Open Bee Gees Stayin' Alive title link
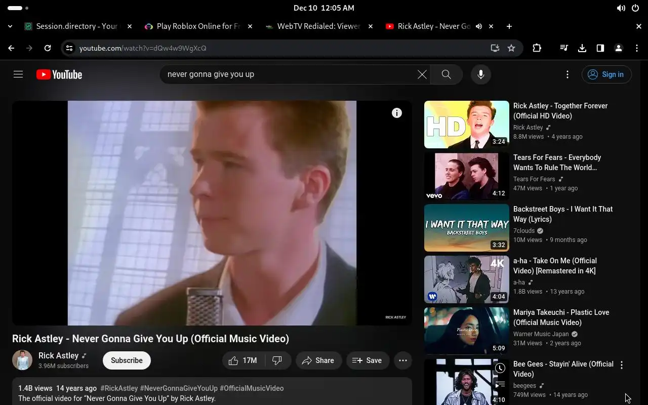Screen dimensions: 648x405 (563, 369)
